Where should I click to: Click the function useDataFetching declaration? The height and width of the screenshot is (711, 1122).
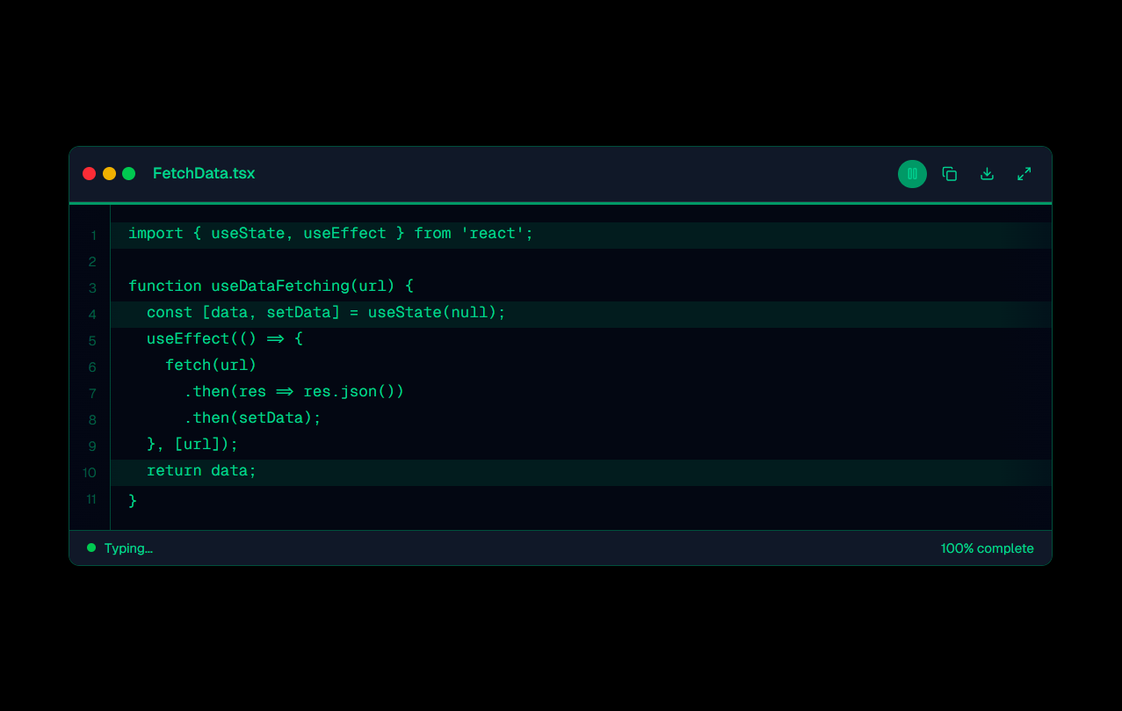tap(271, 287)
